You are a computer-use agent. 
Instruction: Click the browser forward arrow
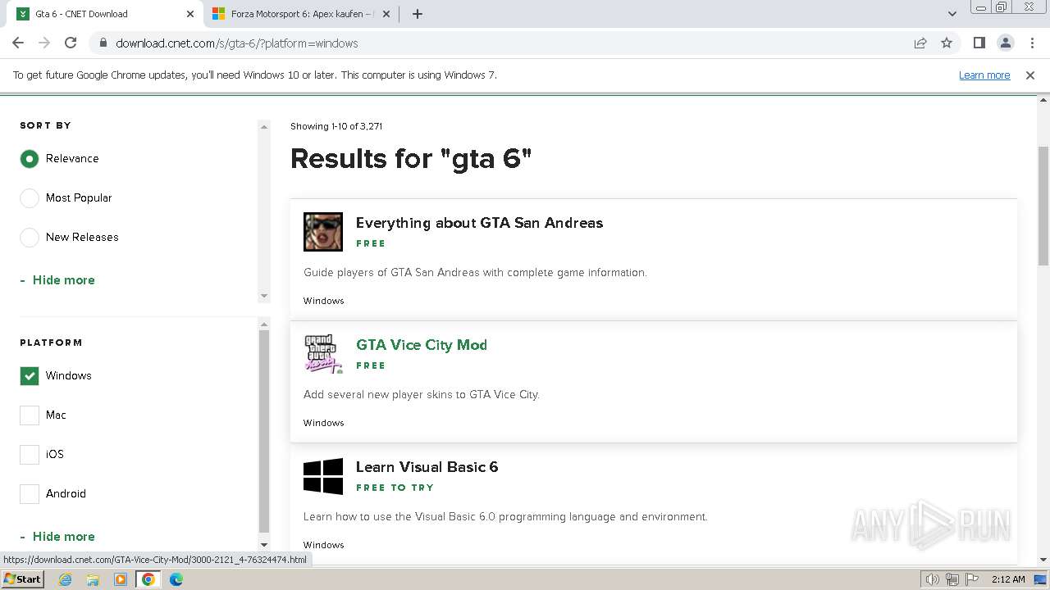point(44,43)
